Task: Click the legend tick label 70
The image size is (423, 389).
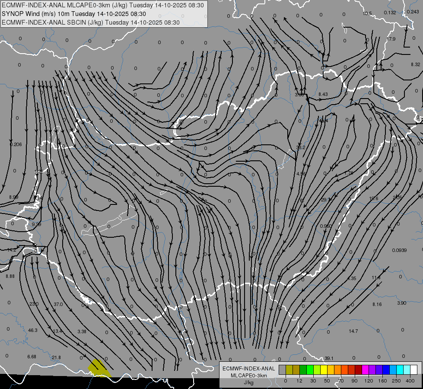Action: (x=341, y=381)
